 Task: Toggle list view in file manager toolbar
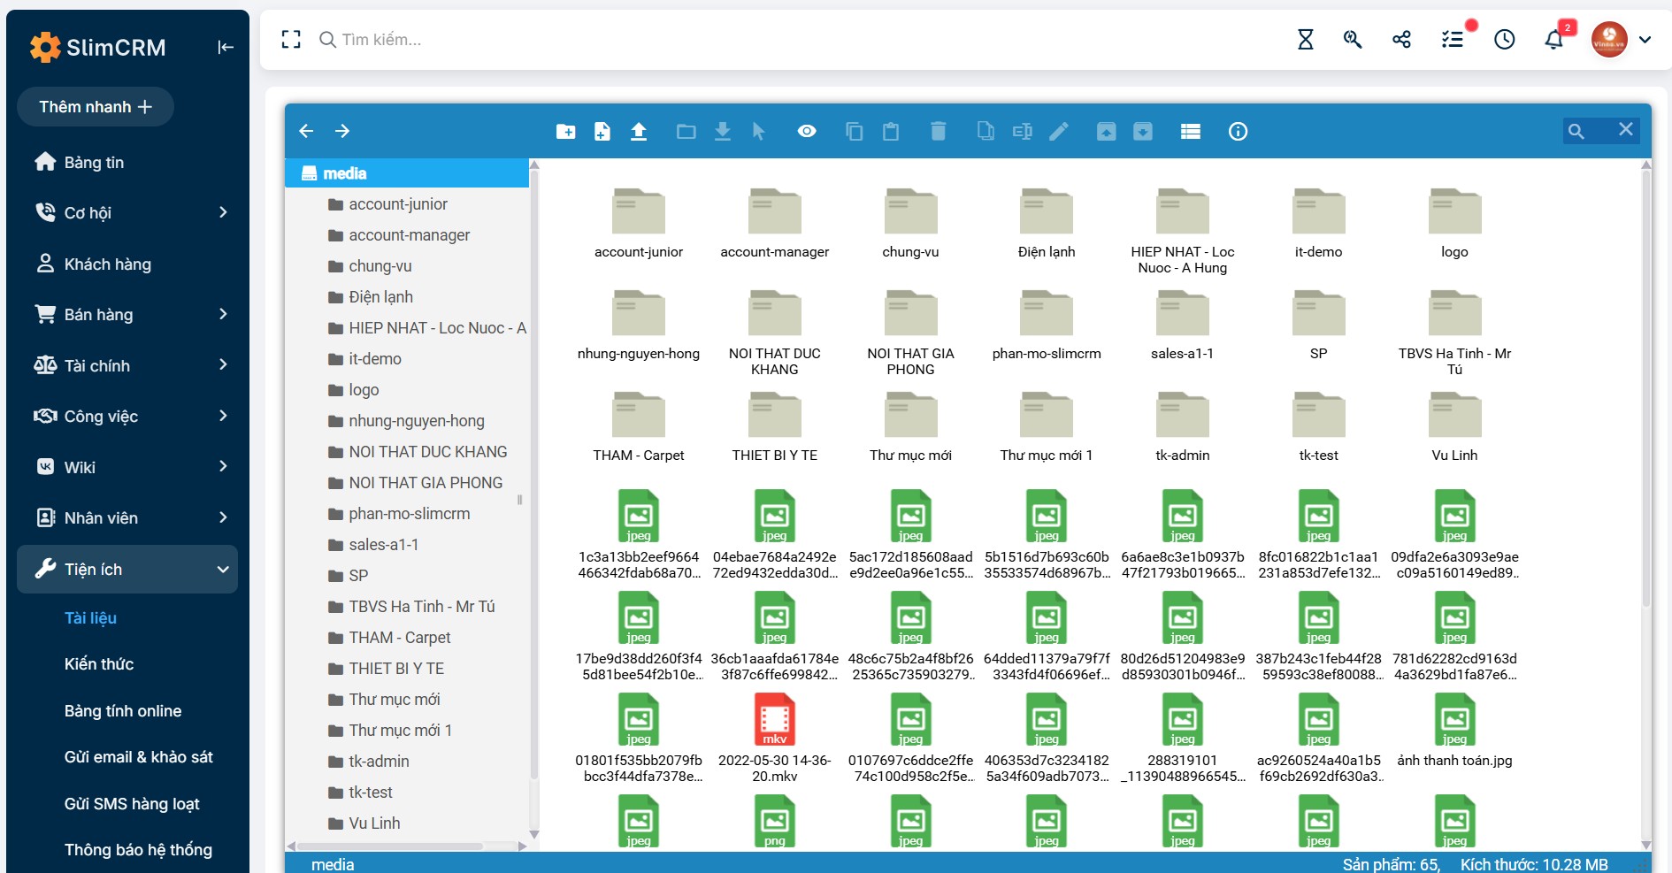[1191, 132]
